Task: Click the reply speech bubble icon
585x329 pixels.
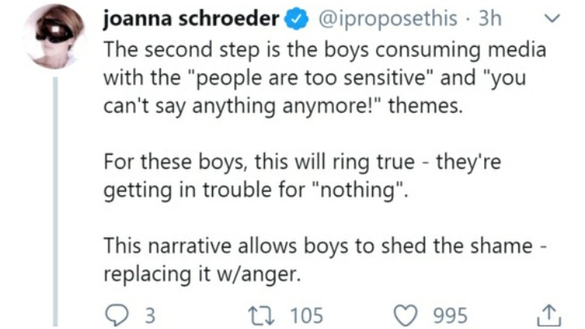Action: (x=116, y=315)
